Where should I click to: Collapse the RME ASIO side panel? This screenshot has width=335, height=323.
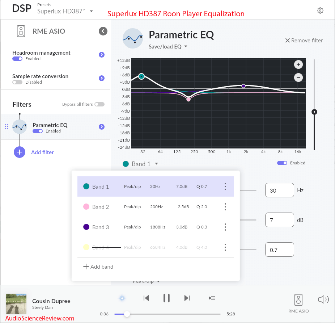coord(103,31)
